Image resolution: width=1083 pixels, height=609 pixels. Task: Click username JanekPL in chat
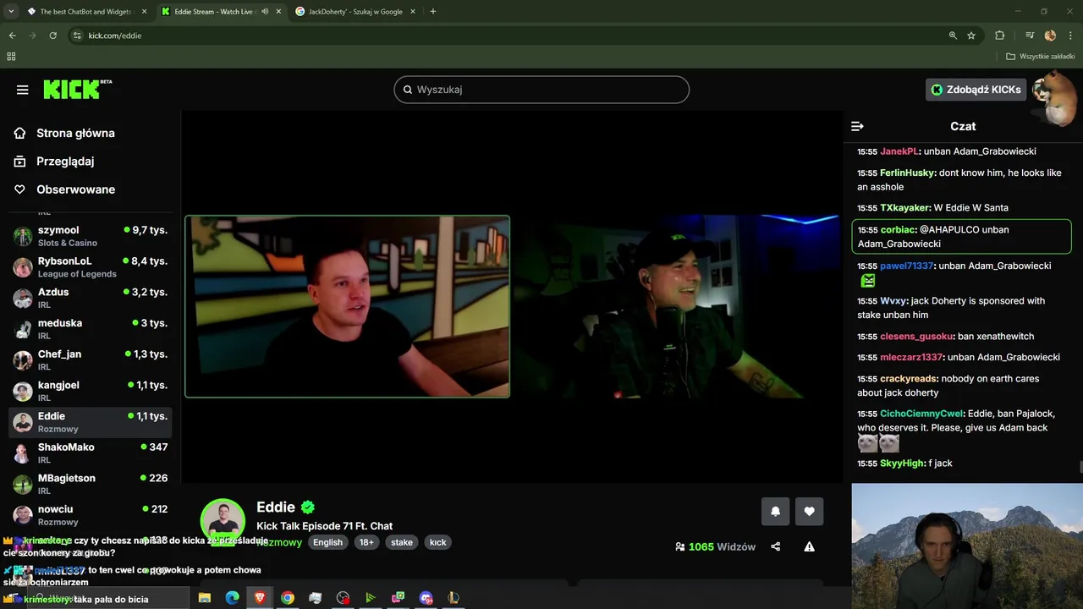click(x=899, y=151)
